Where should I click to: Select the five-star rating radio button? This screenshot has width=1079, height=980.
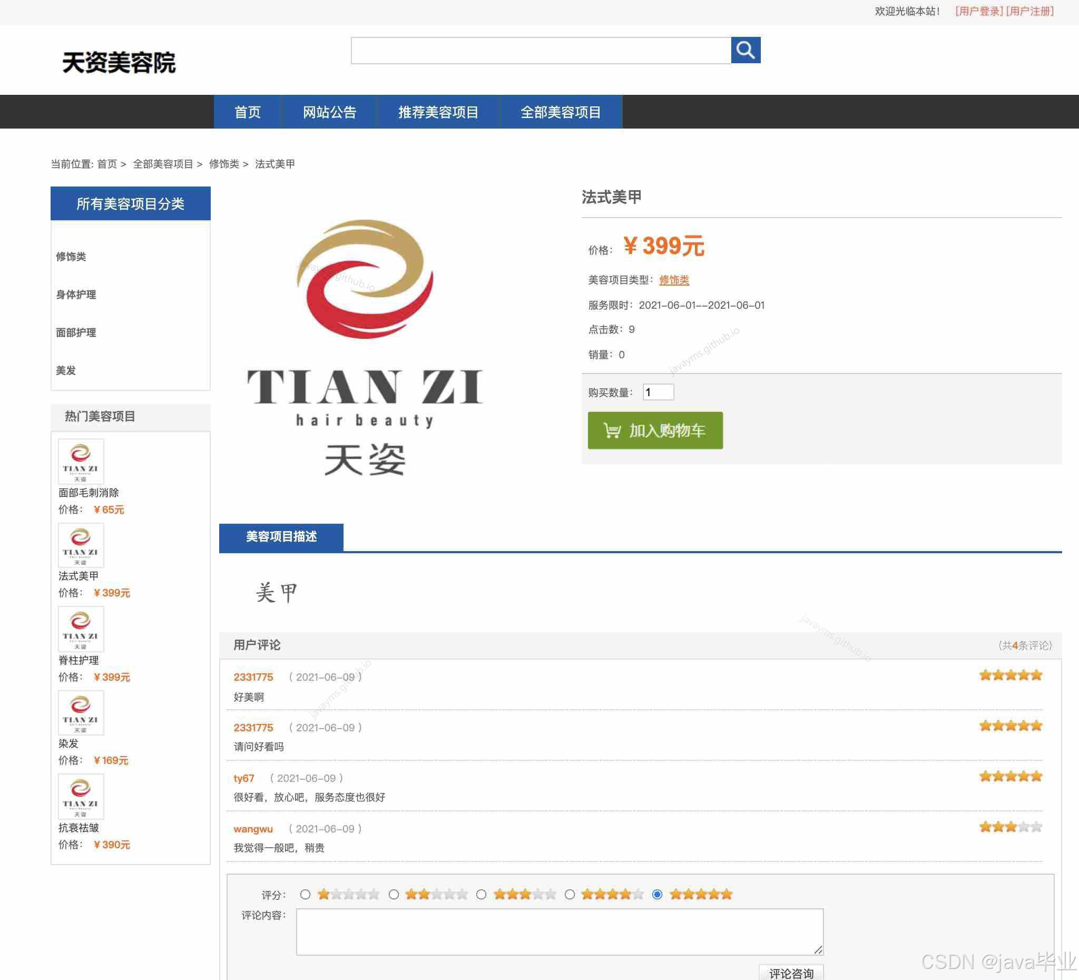pos(657,894)
